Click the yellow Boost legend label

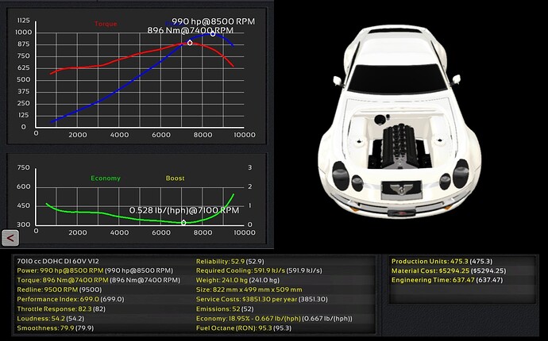[x=175, y=178]
